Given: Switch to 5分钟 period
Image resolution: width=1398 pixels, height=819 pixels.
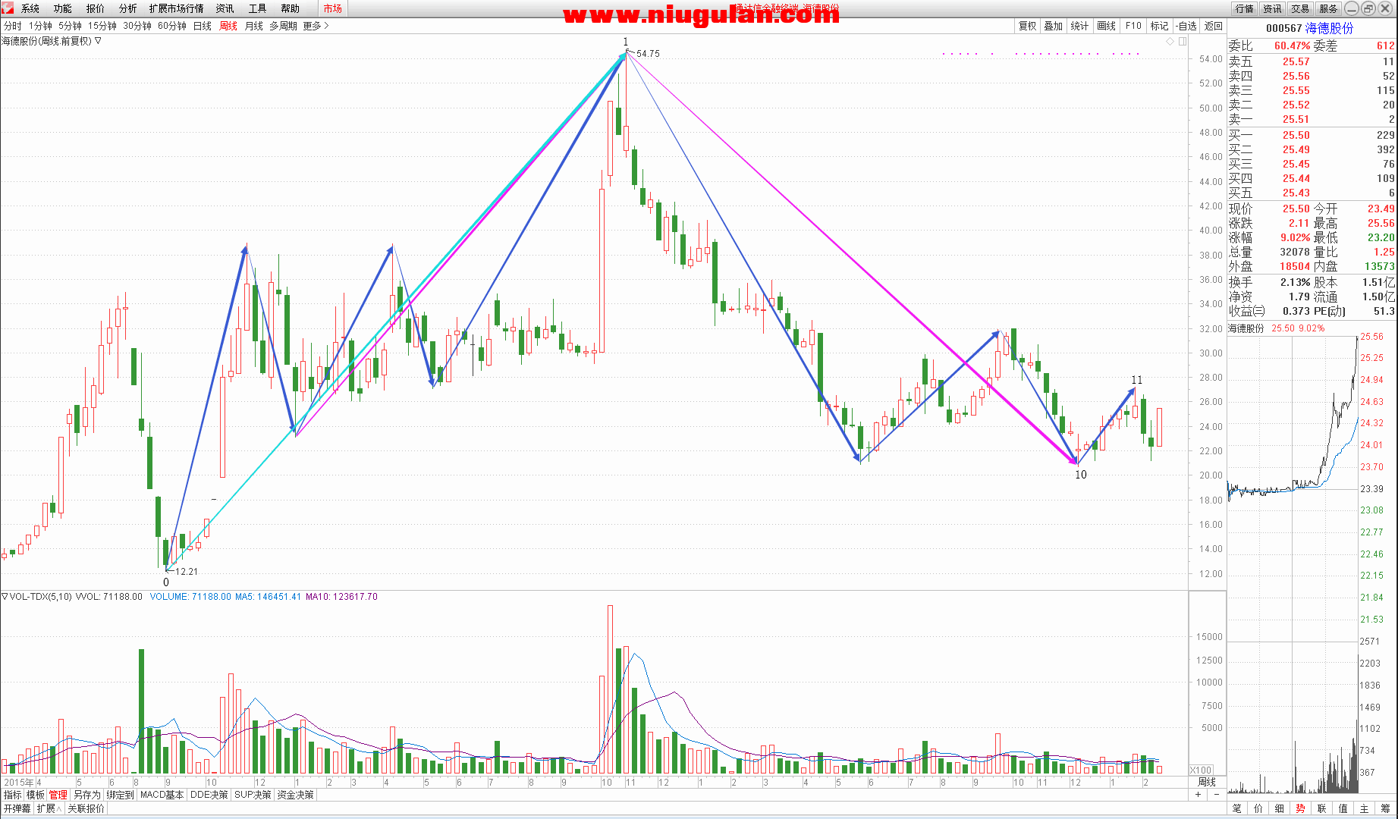Looking at the screenshot, I should 70,26.
